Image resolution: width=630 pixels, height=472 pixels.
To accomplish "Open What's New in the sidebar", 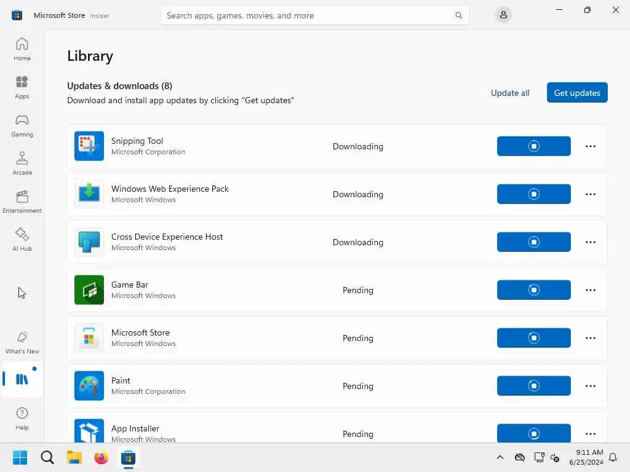I will (x=22, y=343).
